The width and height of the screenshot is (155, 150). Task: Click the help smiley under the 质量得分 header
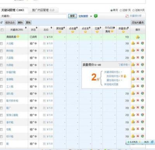(123, 32)
